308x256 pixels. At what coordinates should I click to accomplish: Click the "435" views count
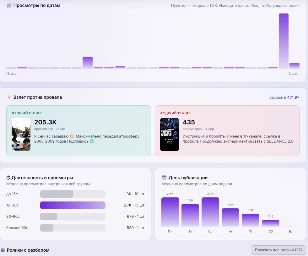pos(189,122)
